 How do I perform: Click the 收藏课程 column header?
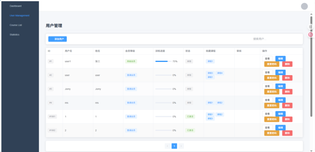pos(210,51)
